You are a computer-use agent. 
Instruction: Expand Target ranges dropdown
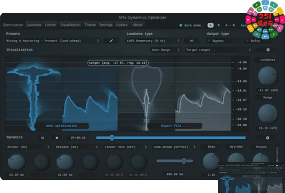[218, 50]
